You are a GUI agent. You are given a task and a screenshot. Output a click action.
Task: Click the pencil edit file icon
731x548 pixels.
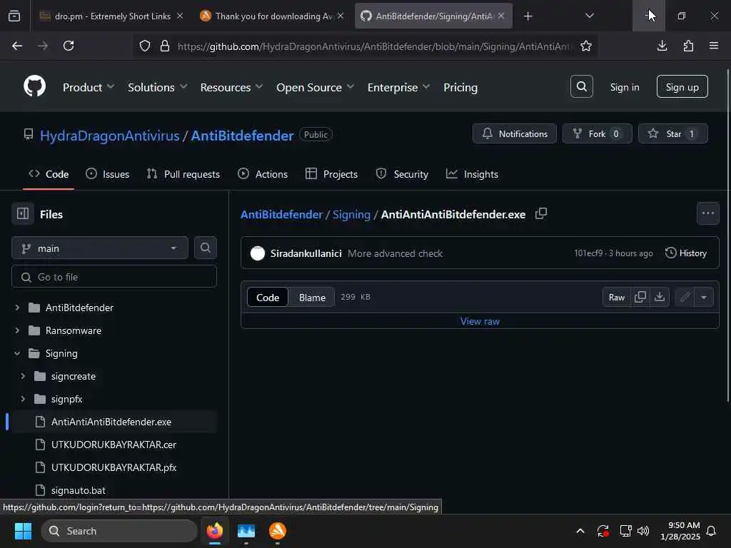coord(685,297)
